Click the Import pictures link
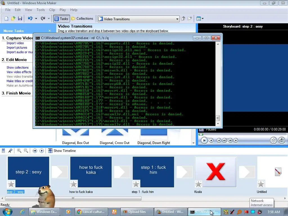The width and height of the screenshot is (288, 216). [17, 48]
